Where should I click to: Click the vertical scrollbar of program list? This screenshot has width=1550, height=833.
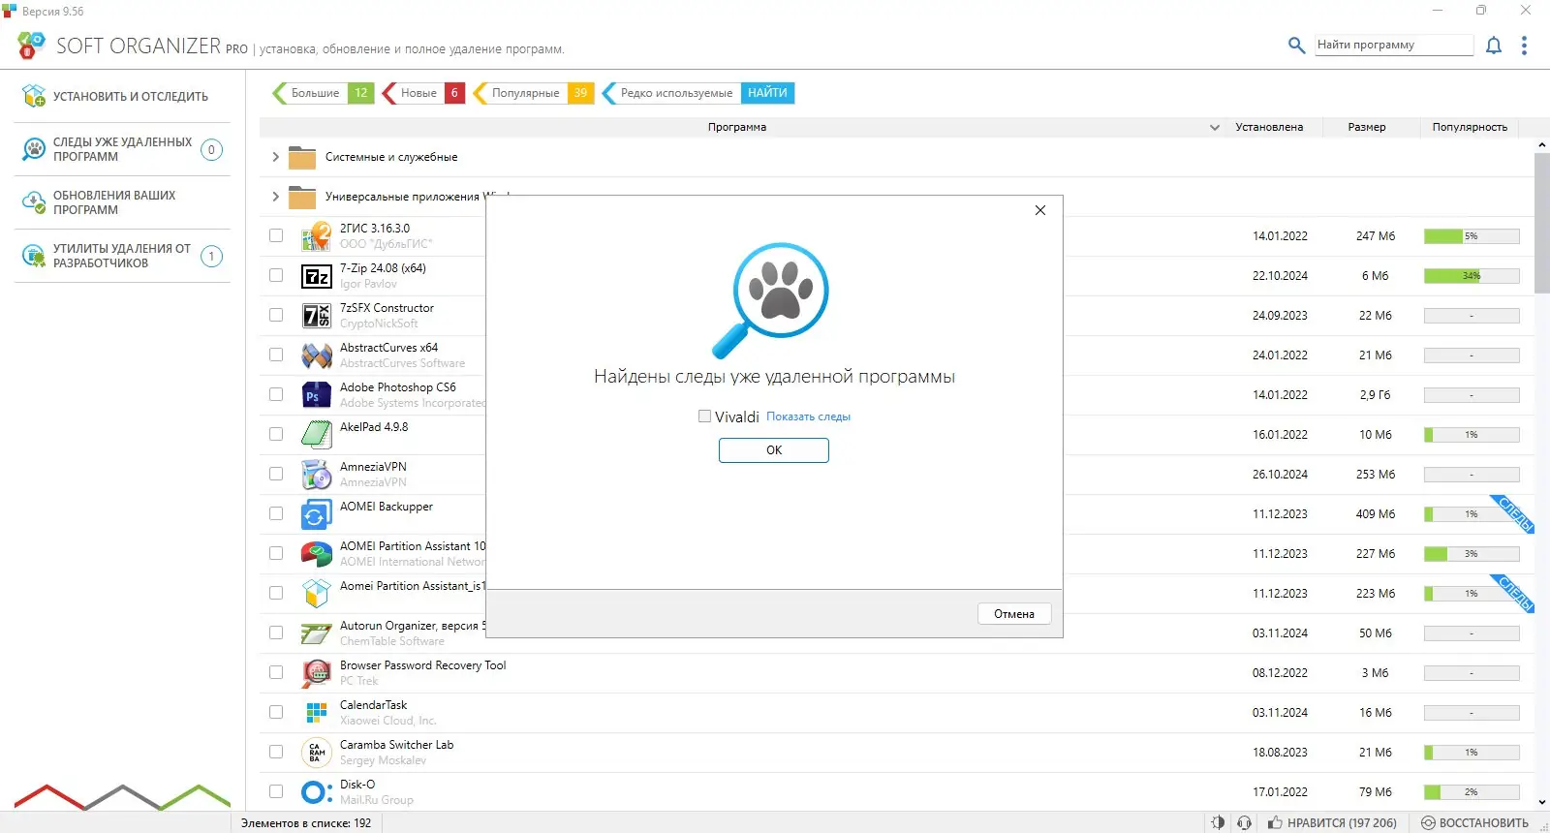coord(1542,223)
